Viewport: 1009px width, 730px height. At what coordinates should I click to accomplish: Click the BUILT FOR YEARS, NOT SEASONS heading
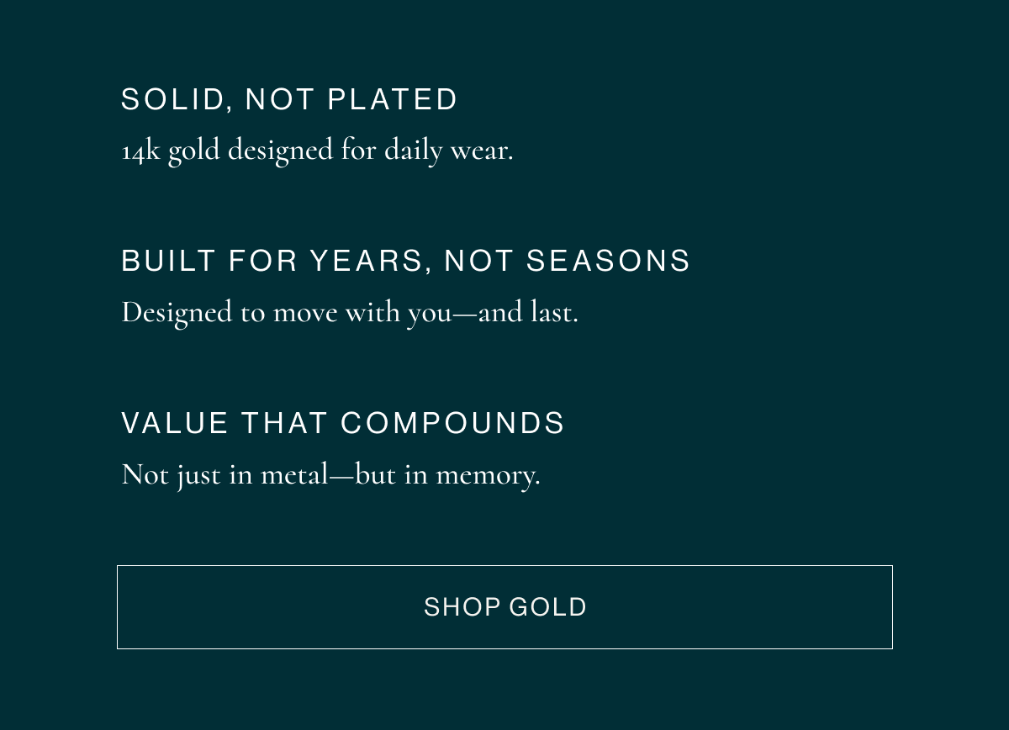click(406, 261)
